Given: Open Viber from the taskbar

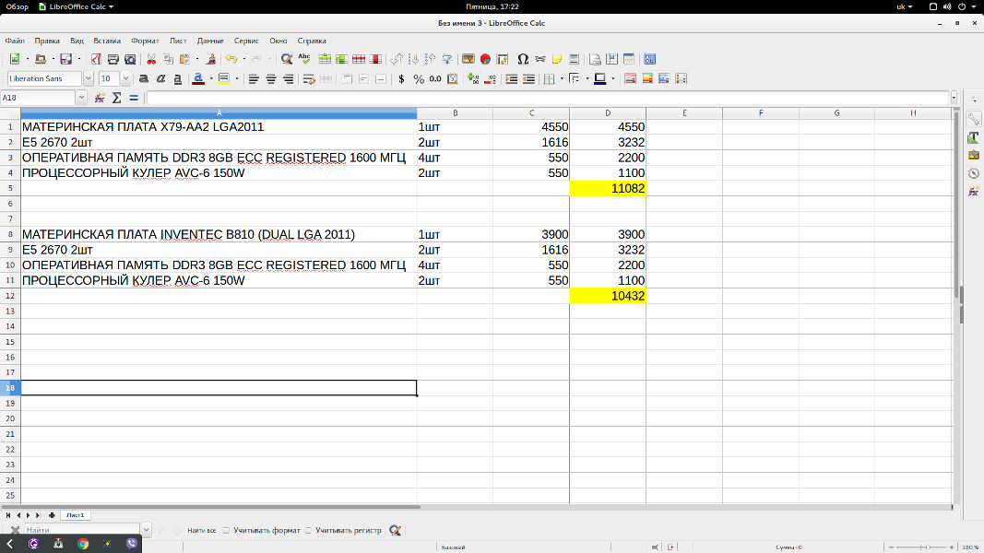Looking at the screenshot, I should coord(132,544).
